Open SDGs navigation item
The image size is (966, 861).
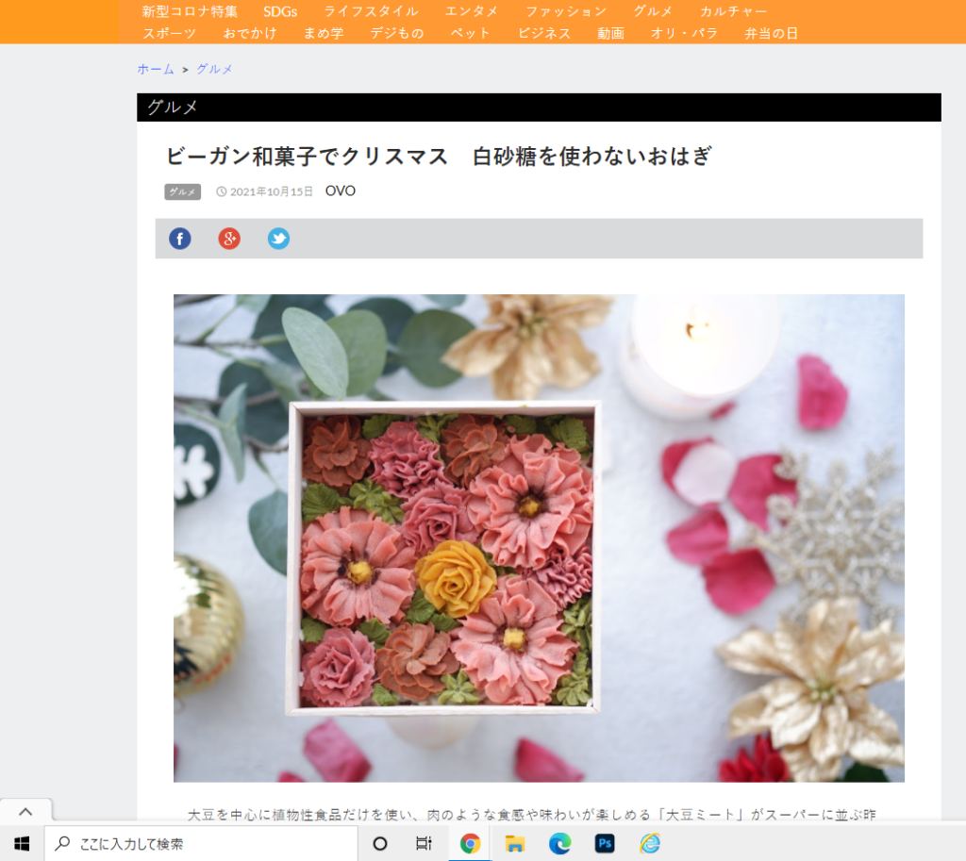[280, 11]
